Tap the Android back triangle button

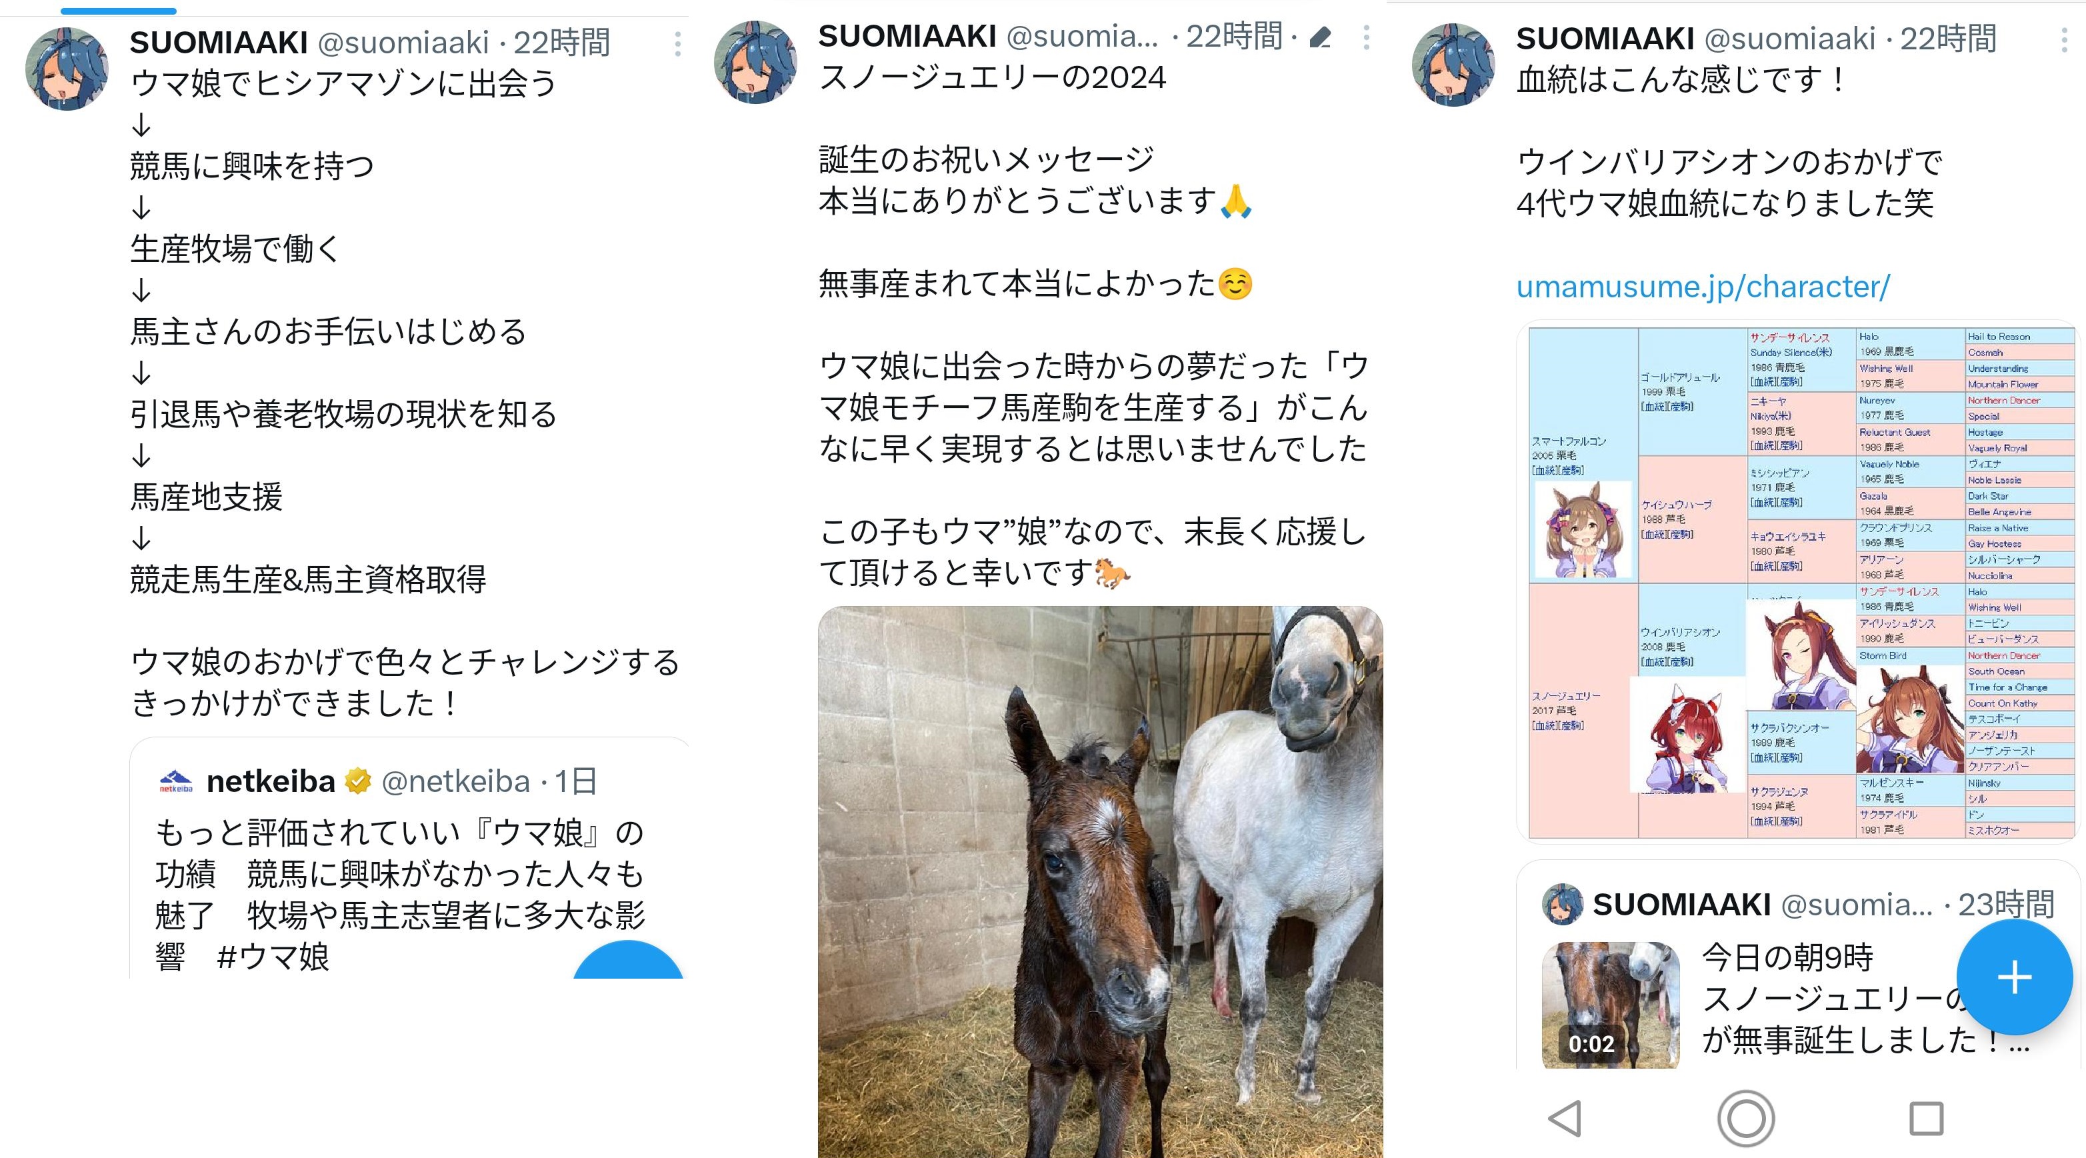(1565, 1118)
